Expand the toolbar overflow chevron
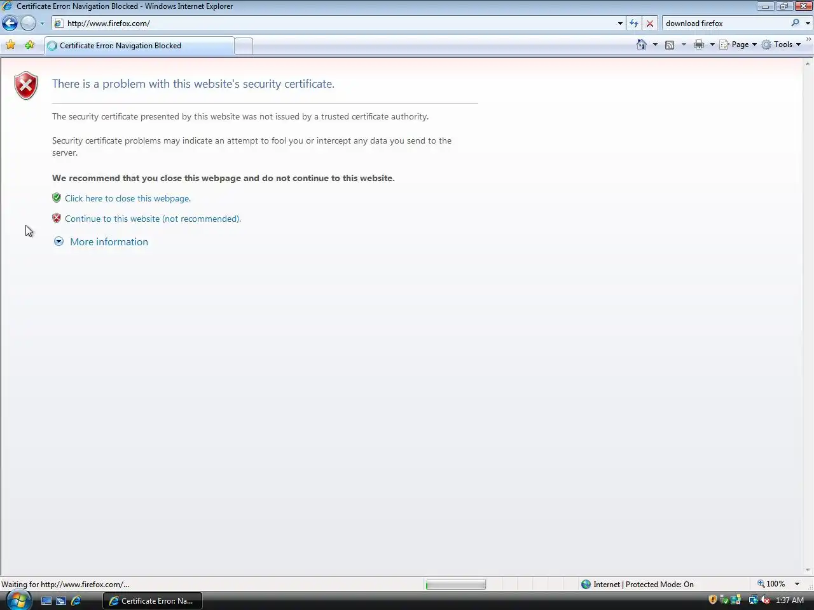Image resolution: width=814 pixels, height=610 pixels. (x=808, y=39)
